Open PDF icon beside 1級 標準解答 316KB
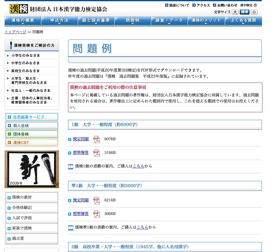 click(x=97, y=153)
